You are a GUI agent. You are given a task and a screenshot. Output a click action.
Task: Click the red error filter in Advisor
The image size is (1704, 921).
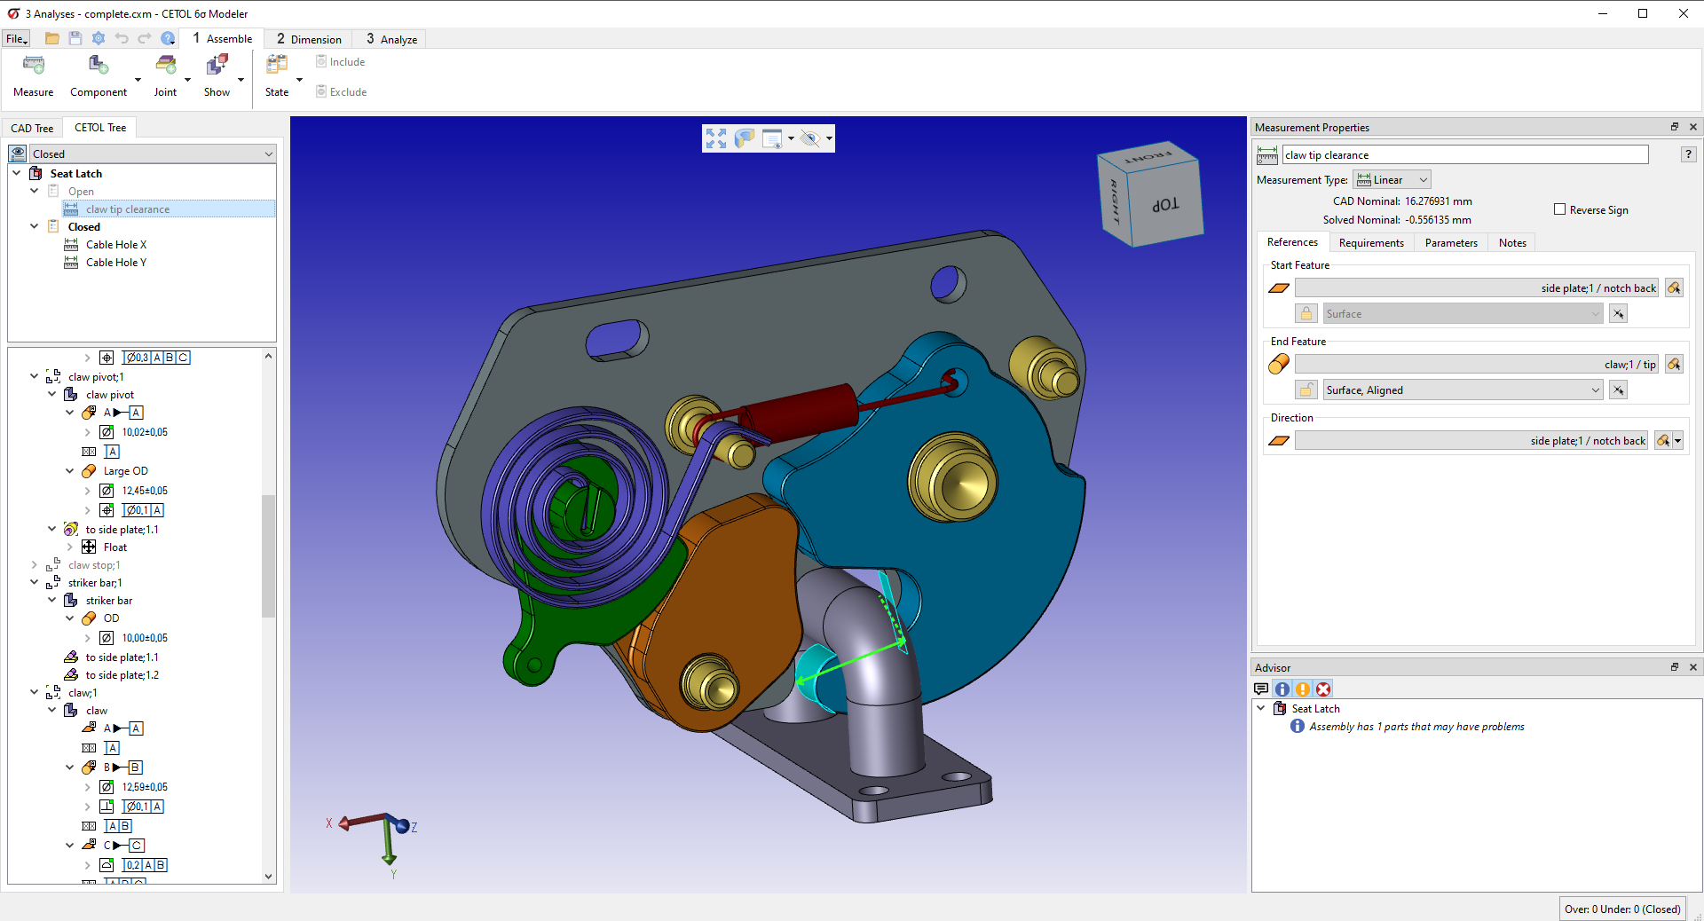[1323, 689]
